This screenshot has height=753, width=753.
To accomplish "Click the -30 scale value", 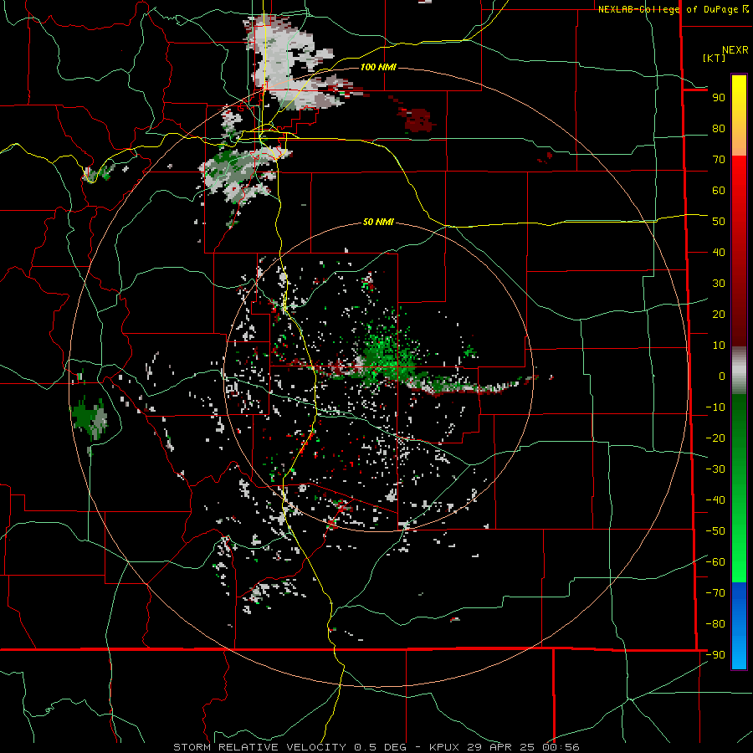I will [715, 469].
